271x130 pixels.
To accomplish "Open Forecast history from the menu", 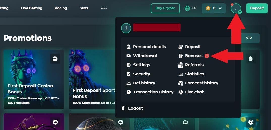I will pyautogui.click(x=198, y=83).
